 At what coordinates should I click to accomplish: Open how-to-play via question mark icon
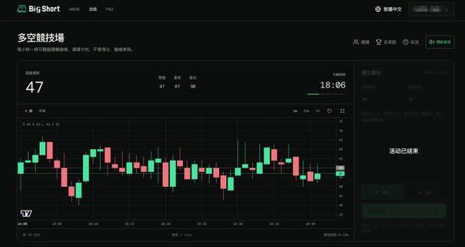[x=405, y=42]
